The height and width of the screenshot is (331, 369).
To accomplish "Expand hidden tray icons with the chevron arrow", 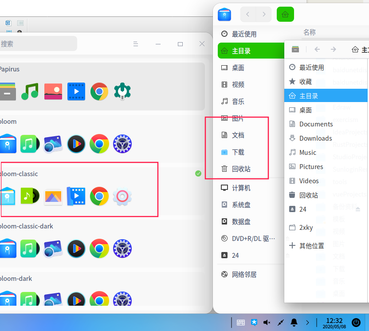I will click(307, 322).
